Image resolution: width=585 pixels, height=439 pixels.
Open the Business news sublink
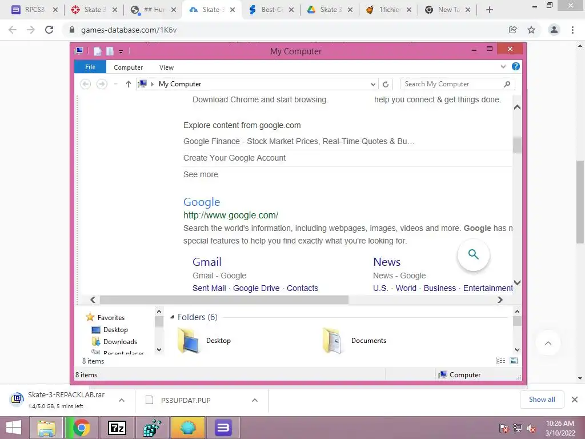coord(440,288)
